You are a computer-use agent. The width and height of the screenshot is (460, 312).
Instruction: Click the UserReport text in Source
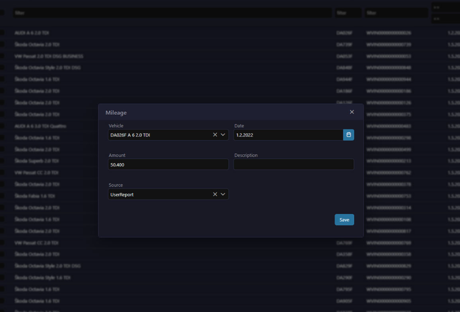coord(122,195)
